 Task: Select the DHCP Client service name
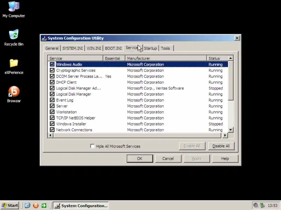[x=66, y=82]
